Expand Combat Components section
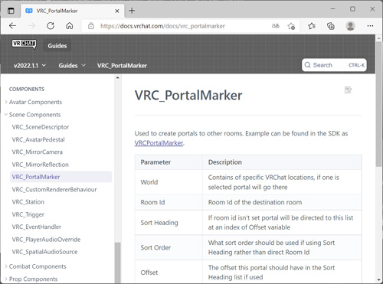 tap(38, 266)
